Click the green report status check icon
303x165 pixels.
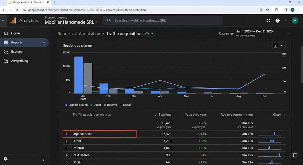tap(147, 34)
